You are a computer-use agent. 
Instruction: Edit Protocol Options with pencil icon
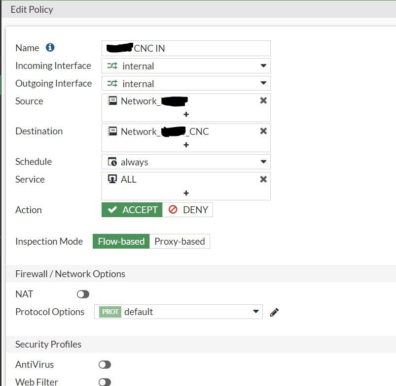click(x=275, y=312)
